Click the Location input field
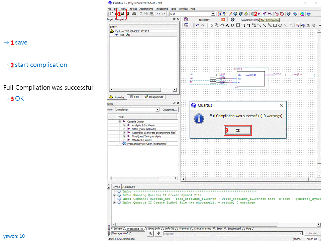 point(233,233)
